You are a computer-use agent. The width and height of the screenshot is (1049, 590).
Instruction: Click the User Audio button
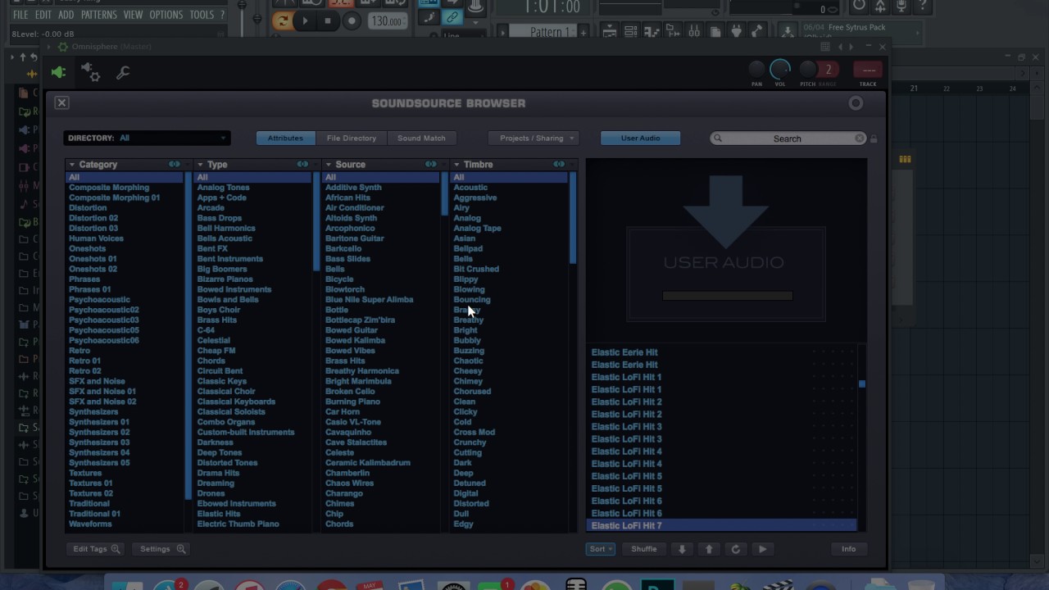[x=640, y=138]
